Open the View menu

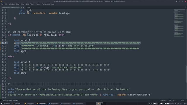pyautogui.click(x=22, y=4)
